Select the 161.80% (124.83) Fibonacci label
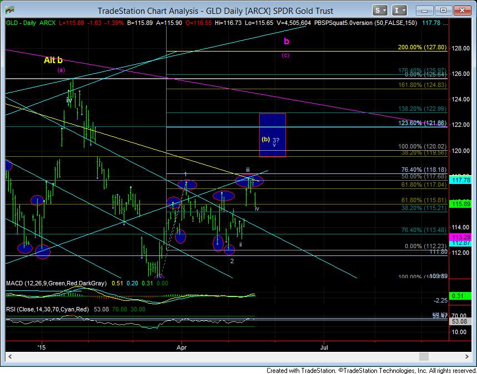This screenshot has width=477, height=374. (423, 85)
